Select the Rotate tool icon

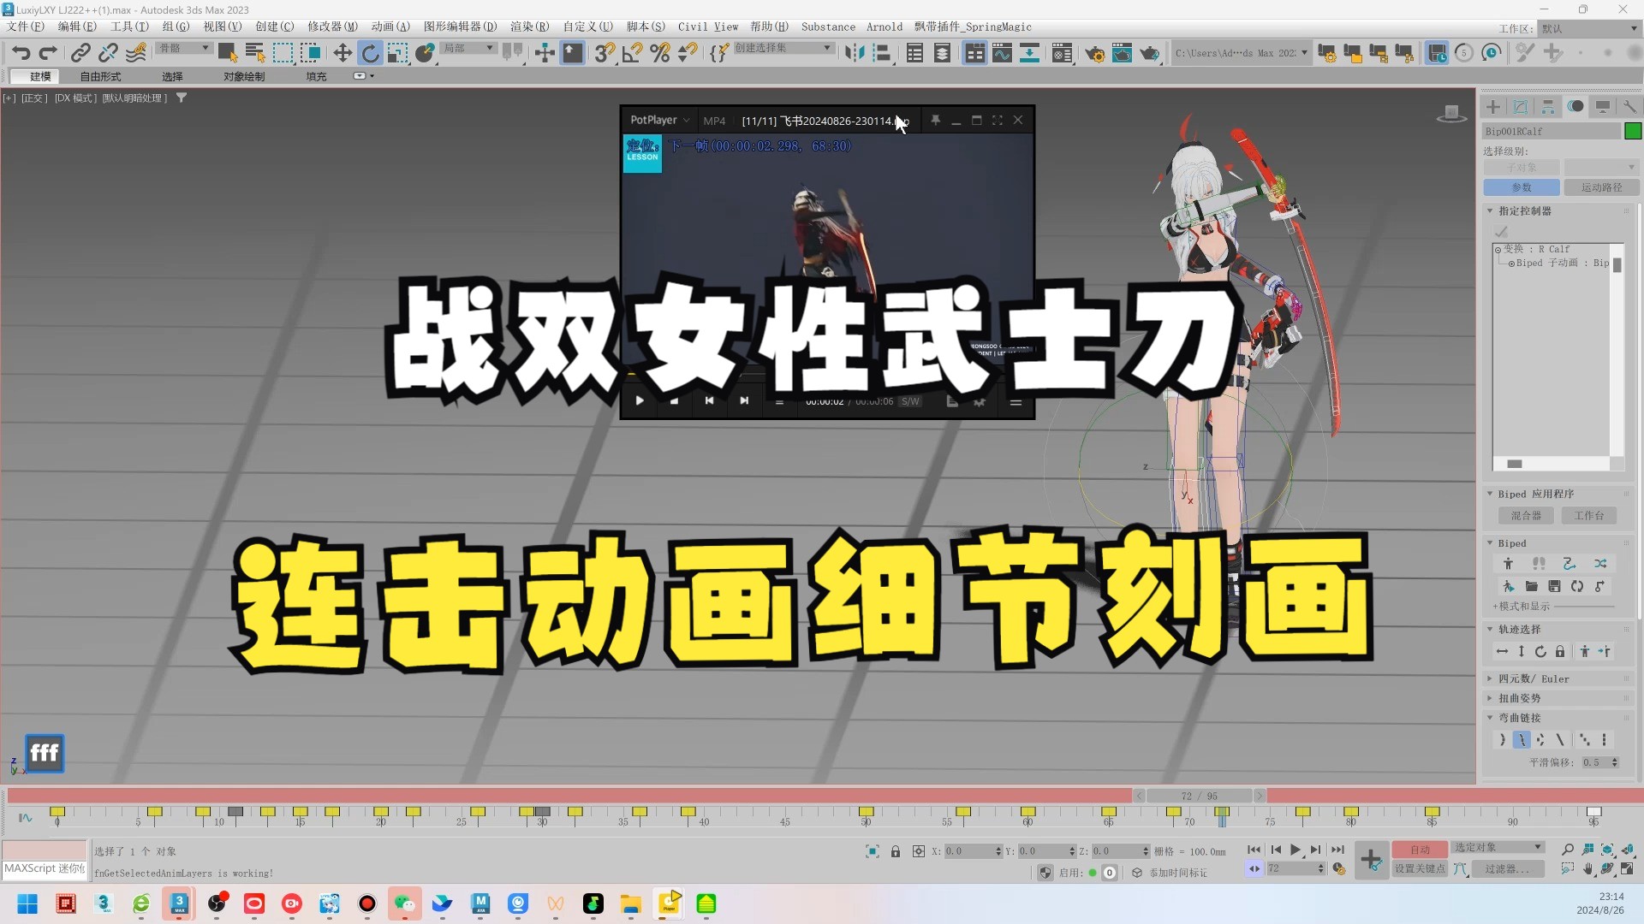coord(370,53)
